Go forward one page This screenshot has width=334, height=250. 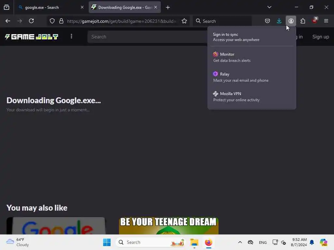[20, 21]
